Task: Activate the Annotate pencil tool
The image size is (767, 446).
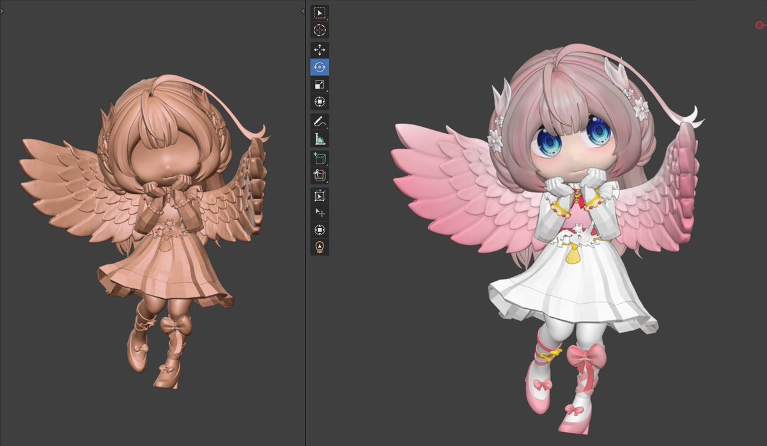Action: pos(320,121)
